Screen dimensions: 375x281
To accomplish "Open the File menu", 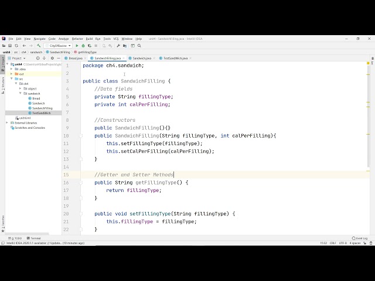I will click(11, 39).
